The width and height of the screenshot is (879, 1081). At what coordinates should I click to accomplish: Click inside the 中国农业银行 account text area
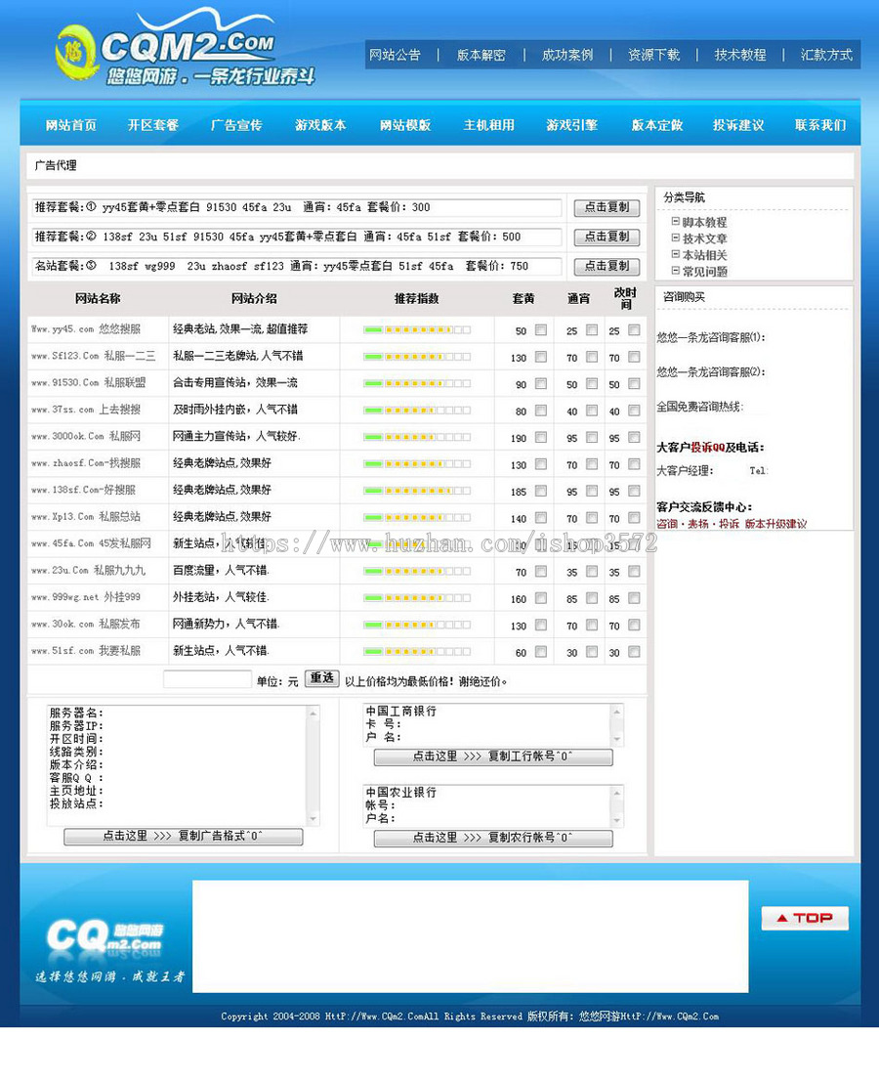tap(486, 805)
